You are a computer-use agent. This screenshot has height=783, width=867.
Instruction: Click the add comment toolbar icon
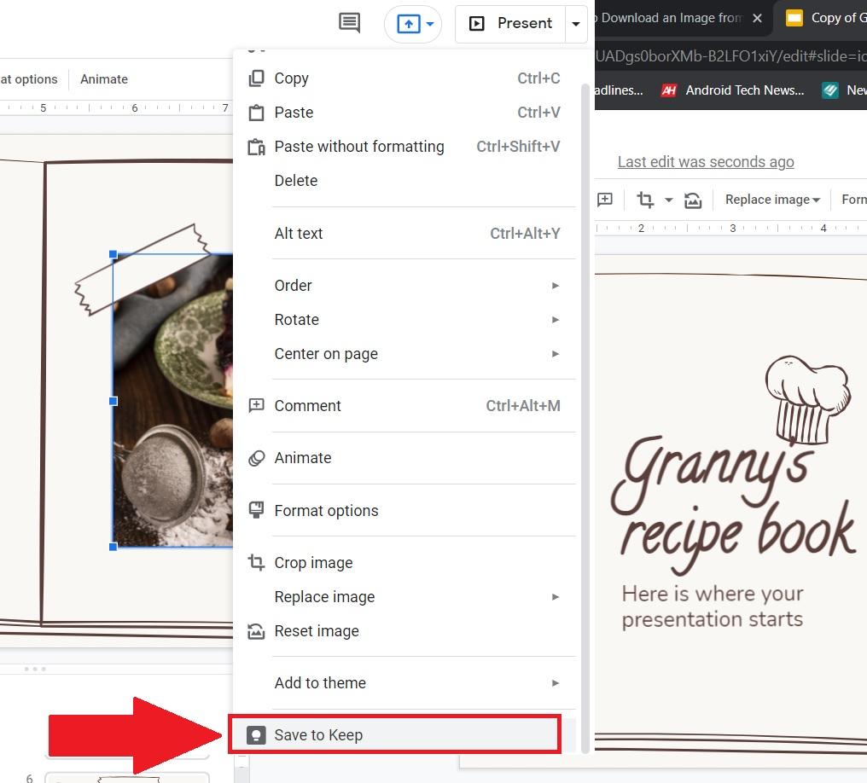[x=605, y=200]
